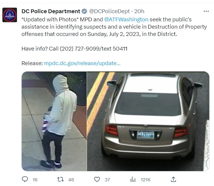Click the 16 replies count
The image size is (214, 186).
(35, 180)
